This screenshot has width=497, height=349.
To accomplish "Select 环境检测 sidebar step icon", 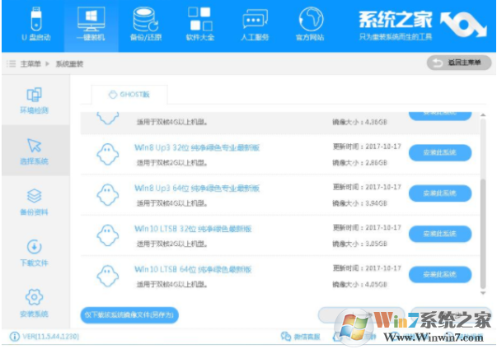I will pos(35,95).
